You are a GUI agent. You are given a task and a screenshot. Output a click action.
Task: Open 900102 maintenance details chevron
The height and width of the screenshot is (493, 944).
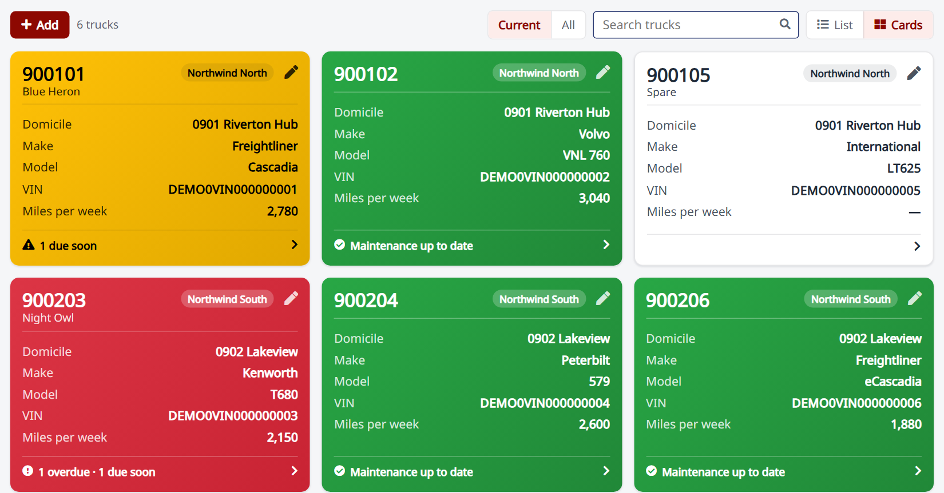point(606,245)
